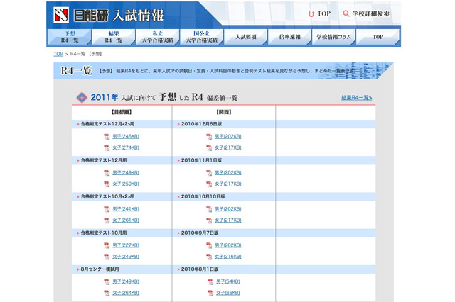Open the 予想 R4一覧 tab
Screen dimensions: 455x302
(x=70, y=37)
